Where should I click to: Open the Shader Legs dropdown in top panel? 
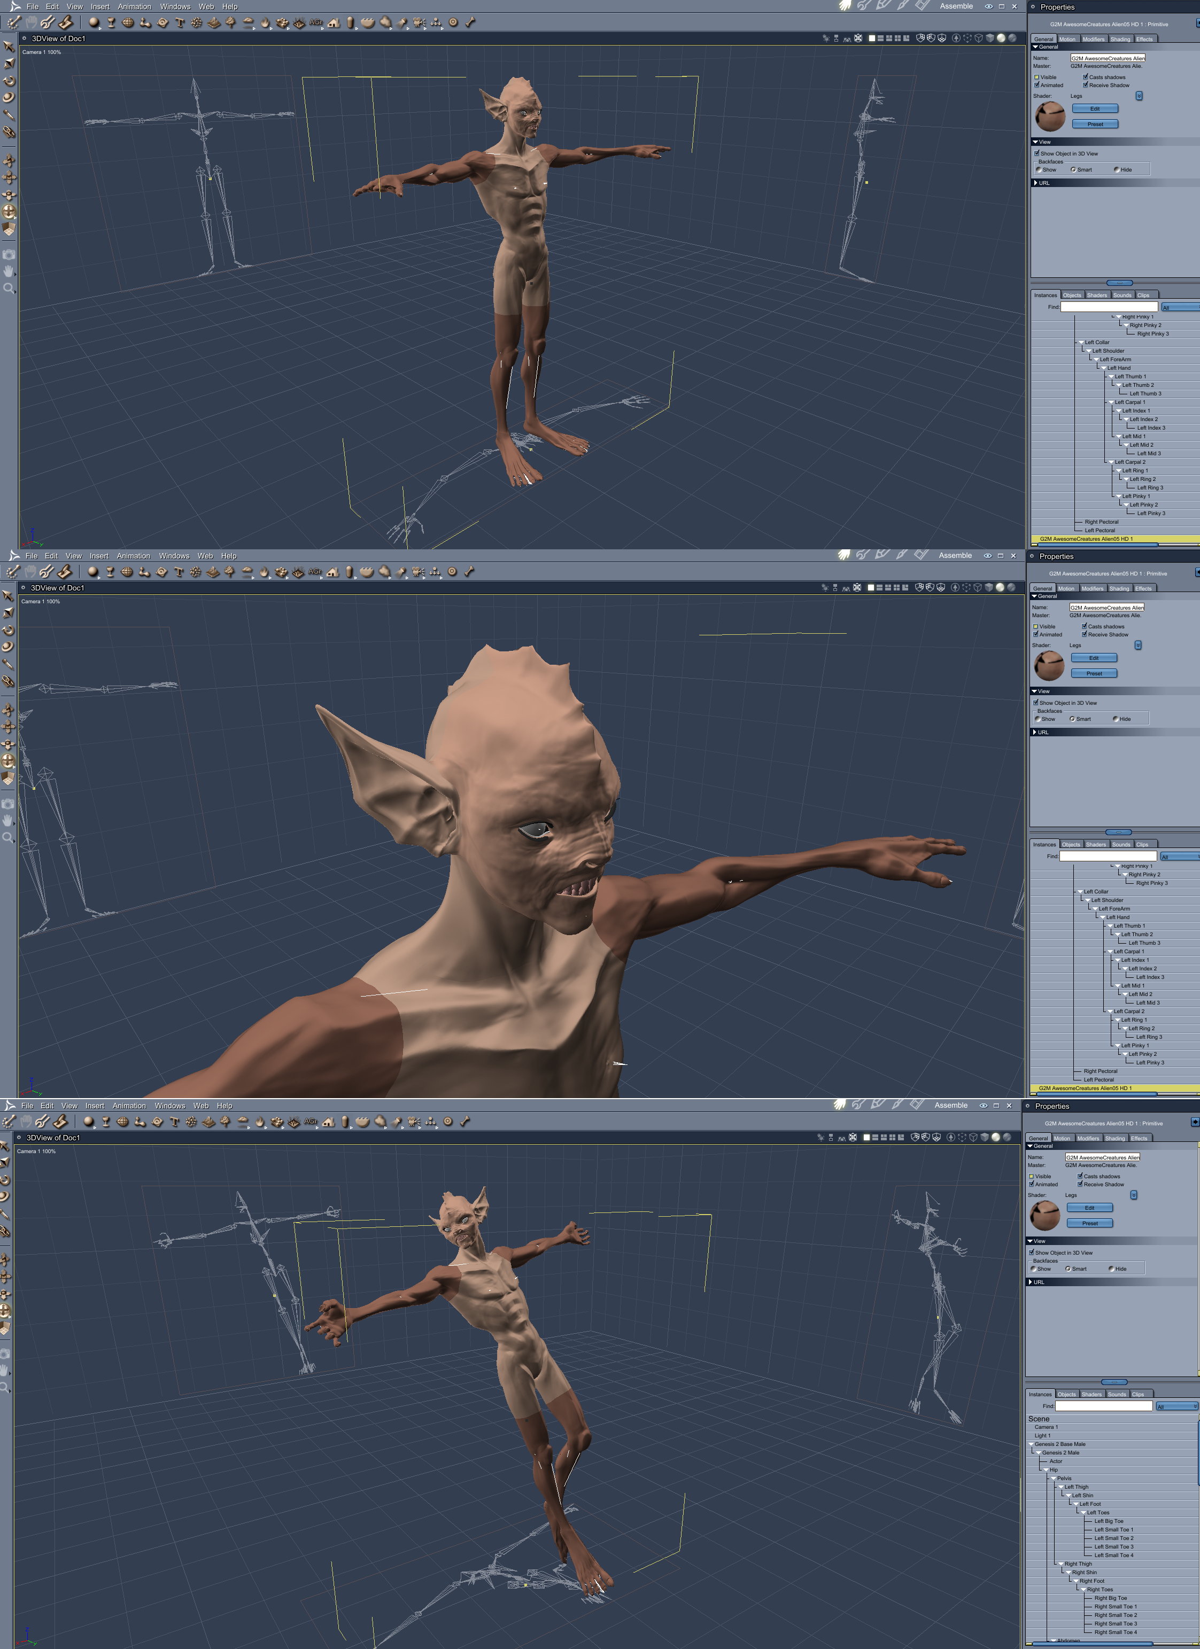click(x=1139, y=96)
